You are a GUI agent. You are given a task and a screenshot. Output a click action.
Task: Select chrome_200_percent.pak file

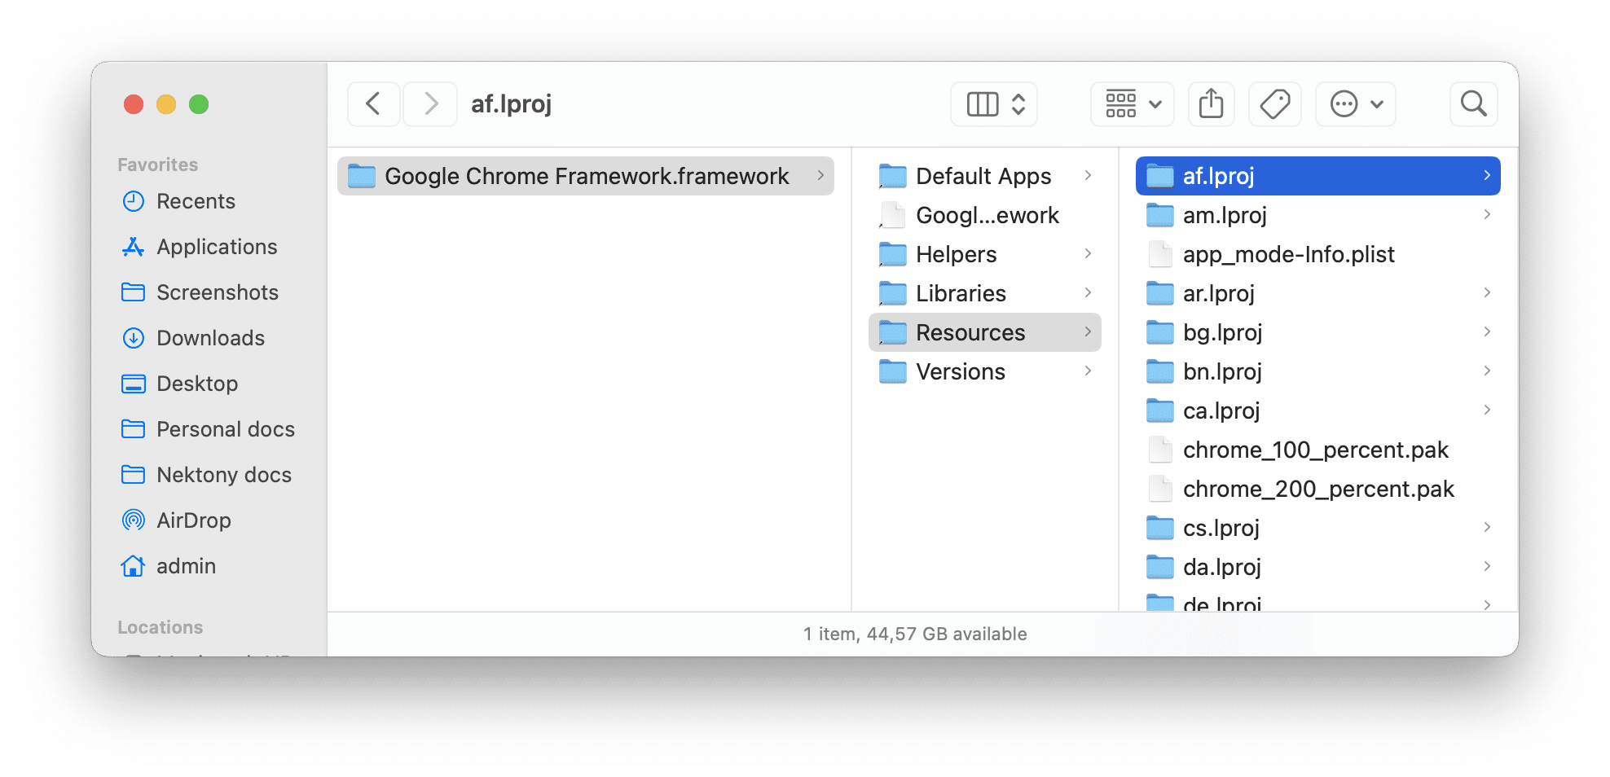click(1318, 489)
